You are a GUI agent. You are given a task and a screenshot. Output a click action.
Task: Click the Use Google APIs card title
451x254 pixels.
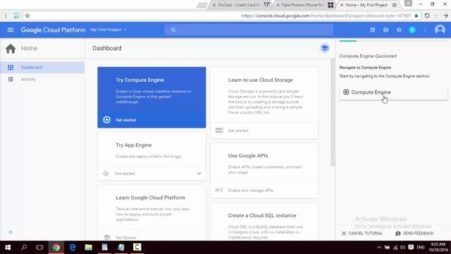[248, 156]
